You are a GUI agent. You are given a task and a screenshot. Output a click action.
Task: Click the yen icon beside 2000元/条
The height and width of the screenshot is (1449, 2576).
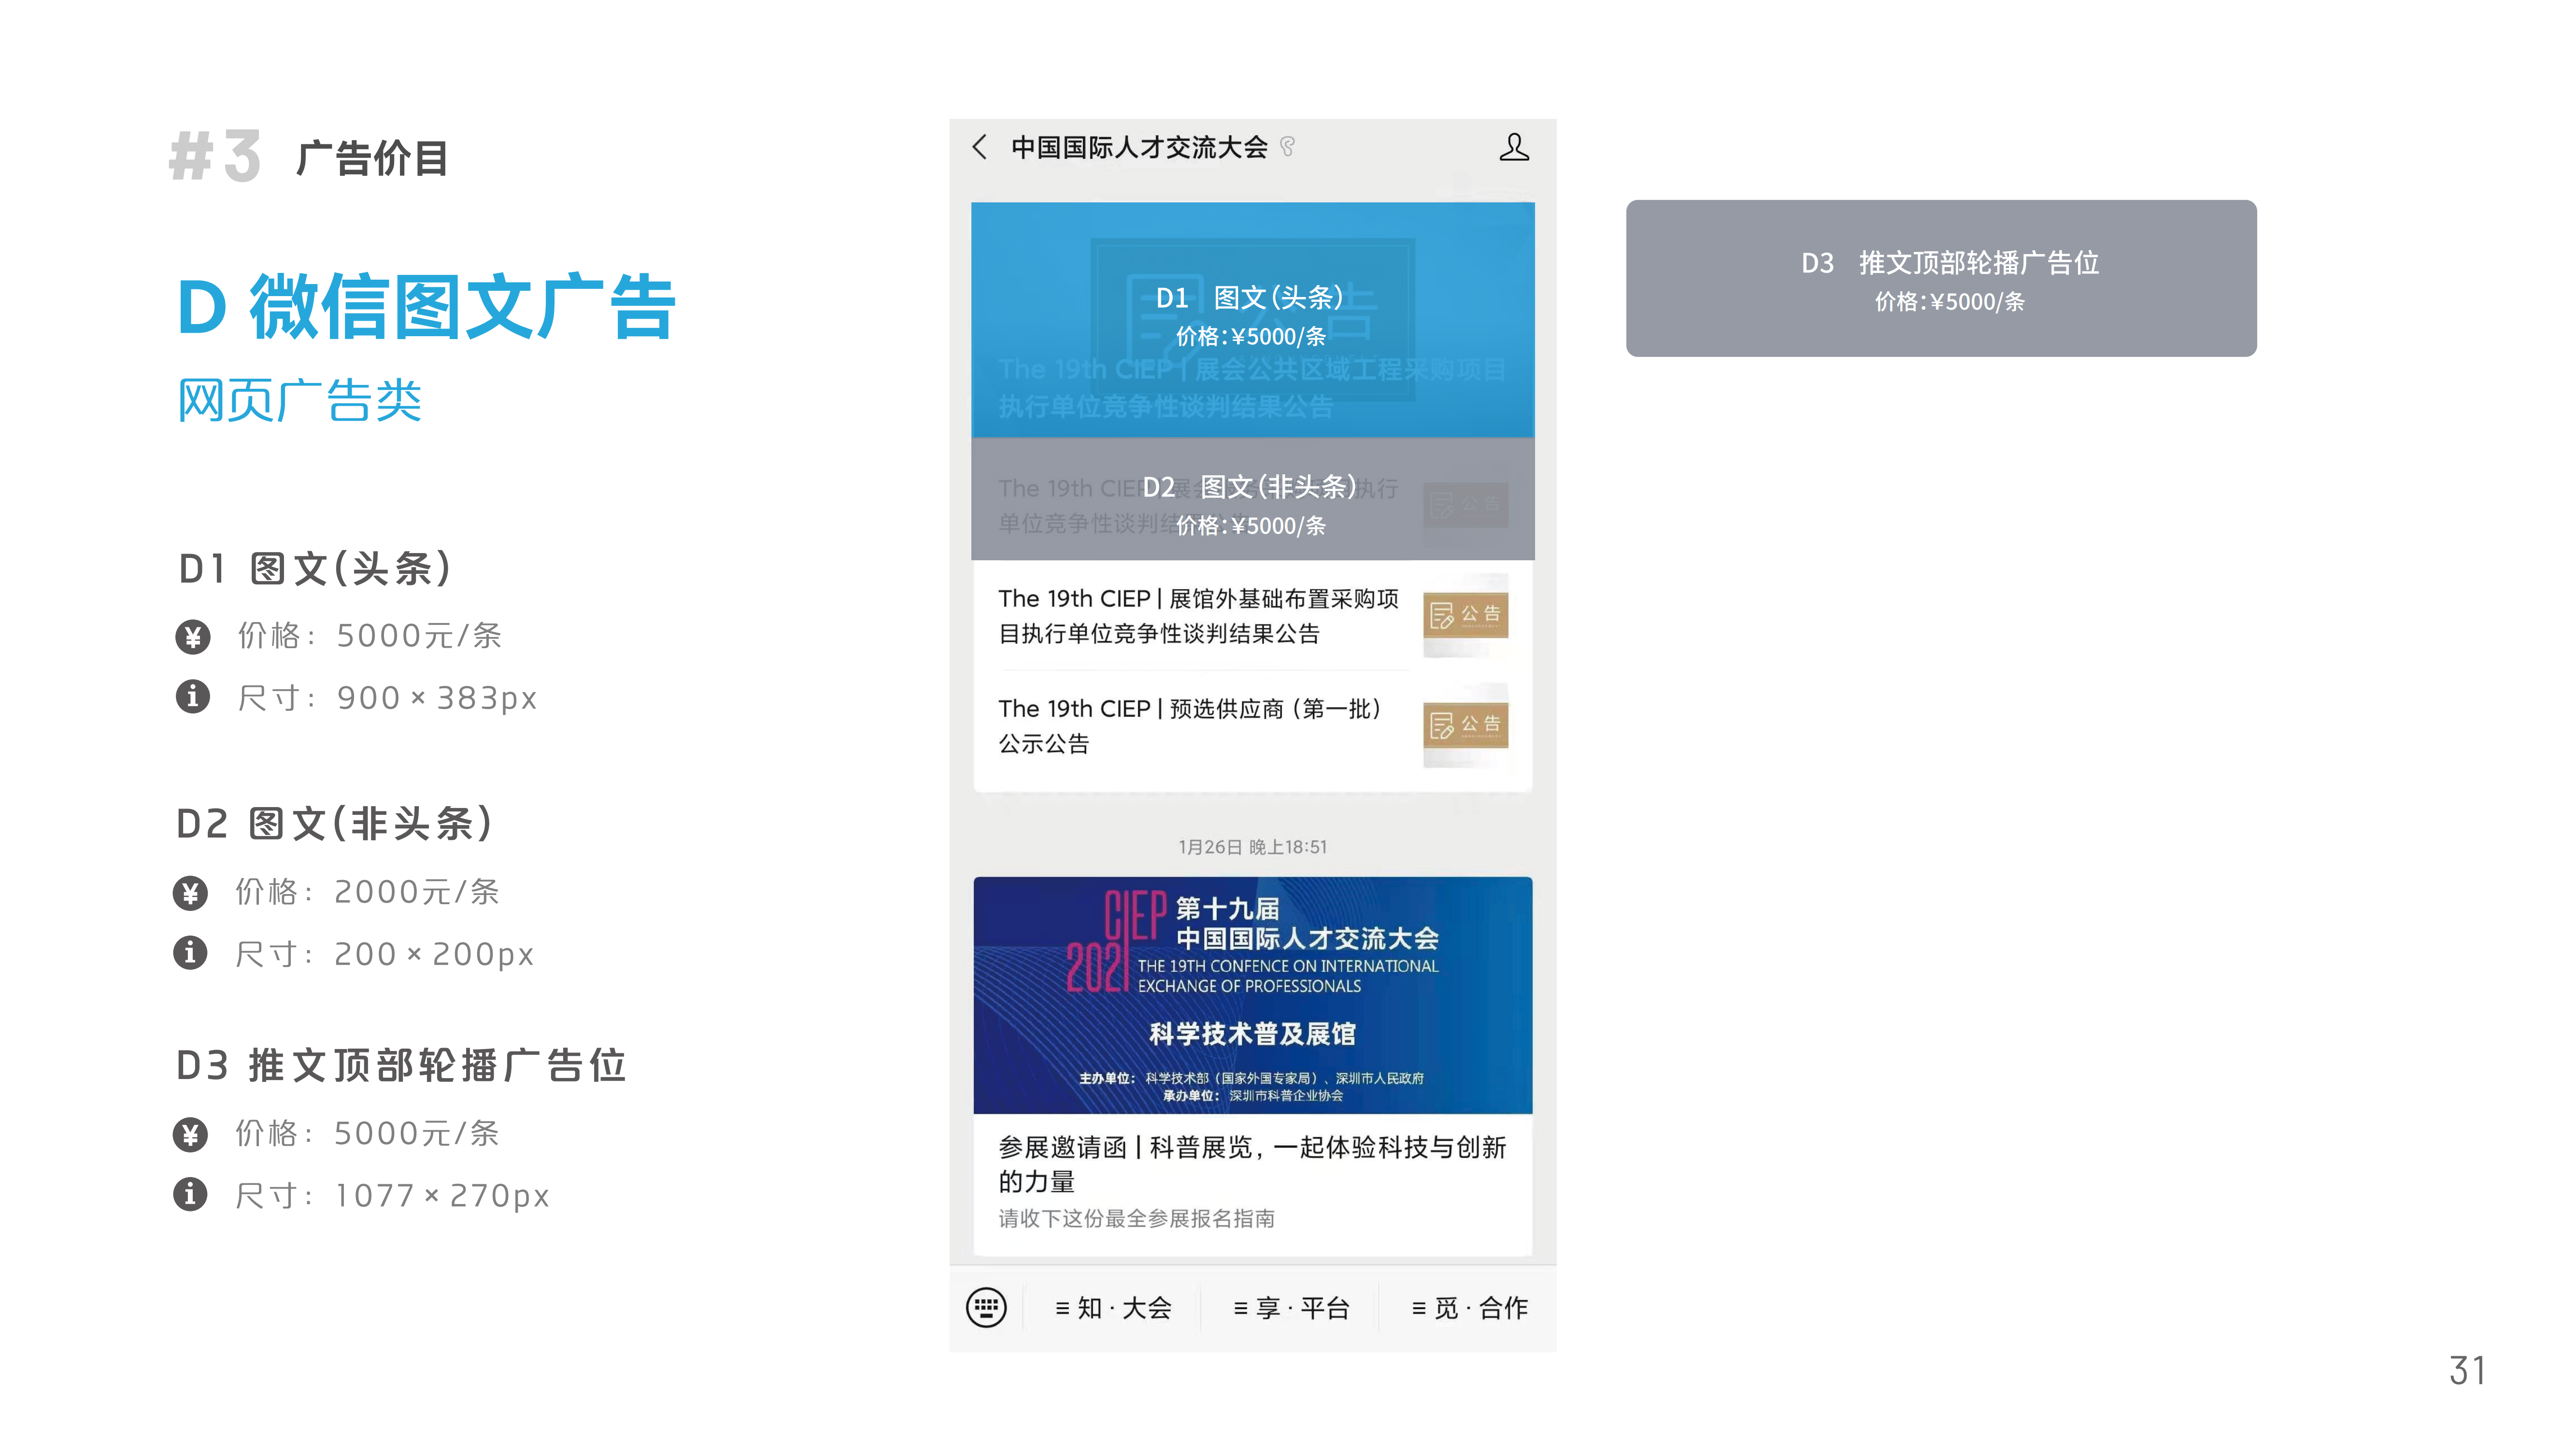pos(190,892)
